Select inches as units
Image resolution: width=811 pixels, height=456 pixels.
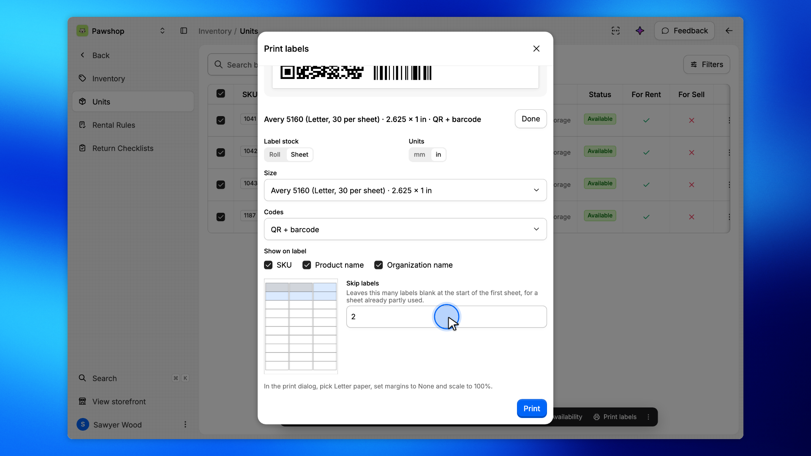pos(438,155)
